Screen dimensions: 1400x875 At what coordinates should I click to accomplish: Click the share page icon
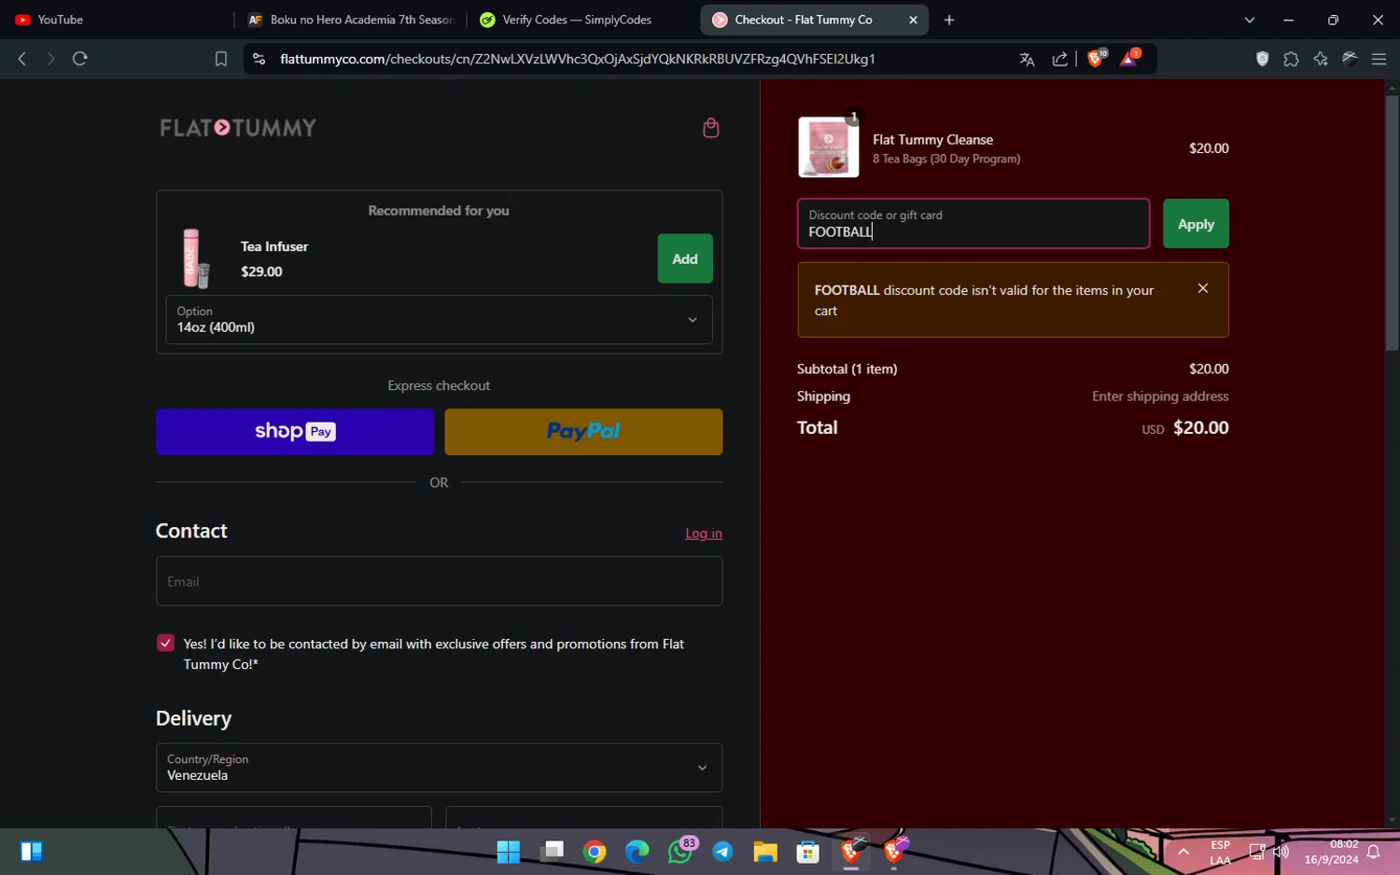click(x=1059, y=59)
